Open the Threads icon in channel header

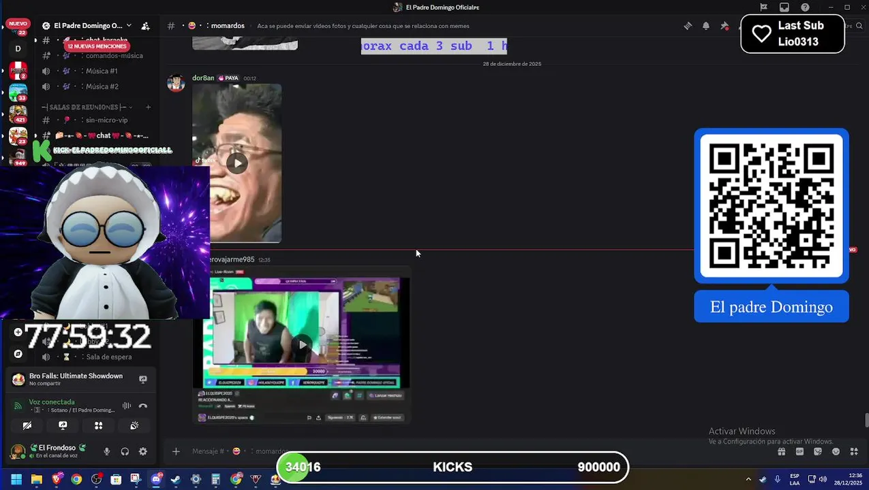[x=688, y=26]
